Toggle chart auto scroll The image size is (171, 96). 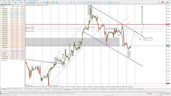(x=31, y=2)
